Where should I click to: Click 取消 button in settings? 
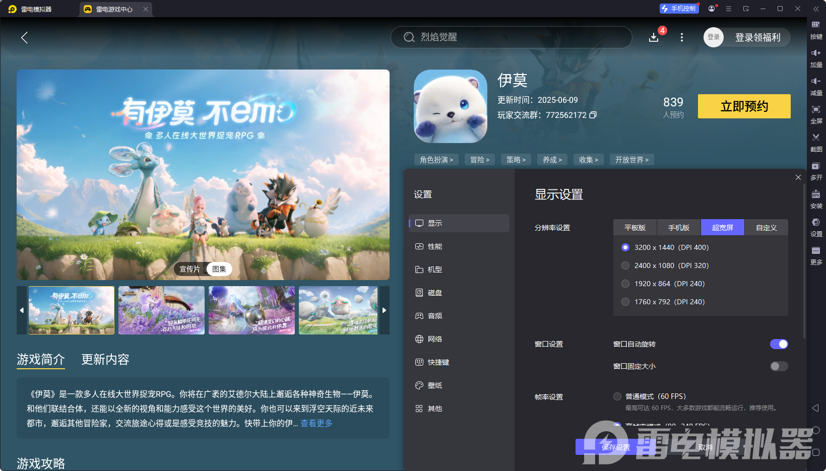706,447
